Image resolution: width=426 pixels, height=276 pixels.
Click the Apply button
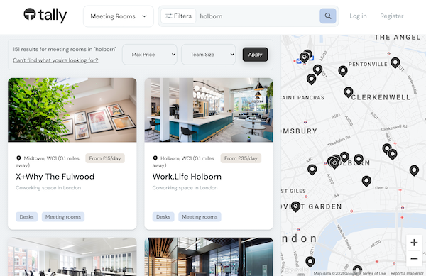(255, 55)
